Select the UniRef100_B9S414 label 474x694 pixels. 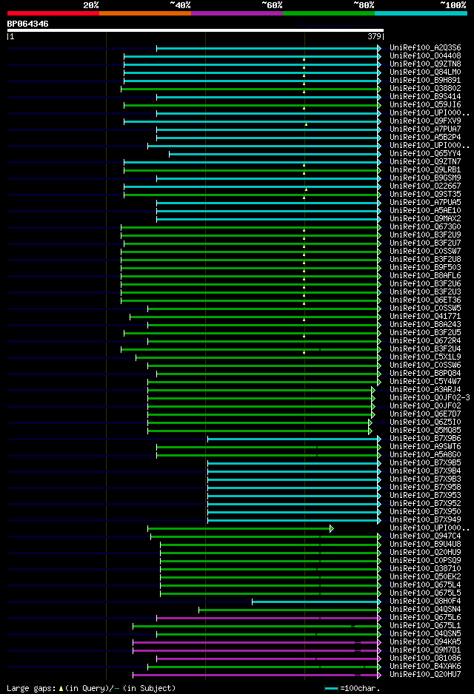(425, 96)
